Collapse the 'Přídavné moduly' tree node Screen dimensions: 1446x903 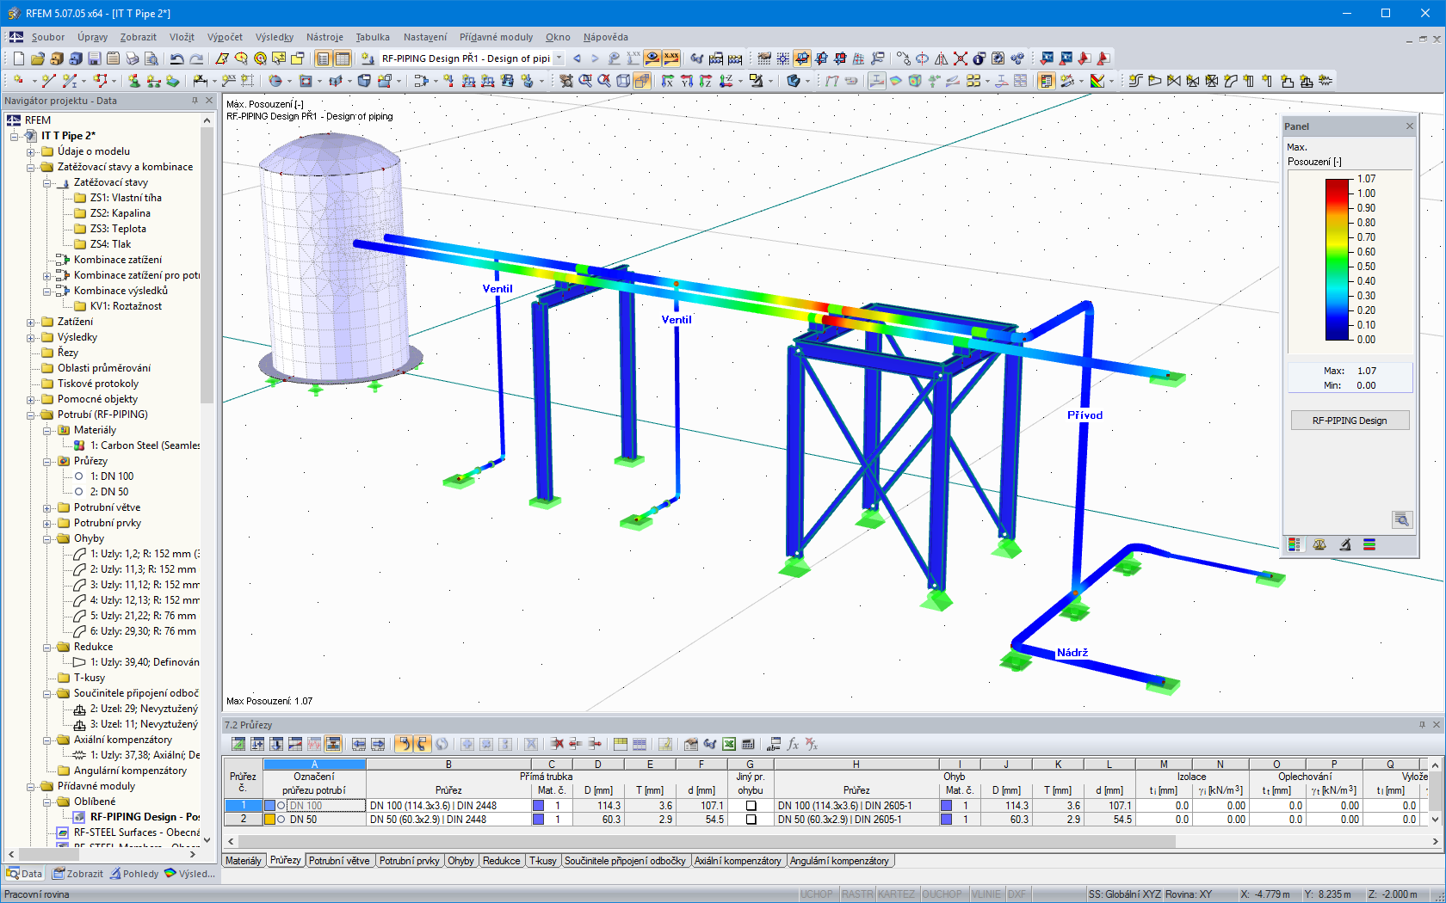pyautogui.click(x=31, y=786)
